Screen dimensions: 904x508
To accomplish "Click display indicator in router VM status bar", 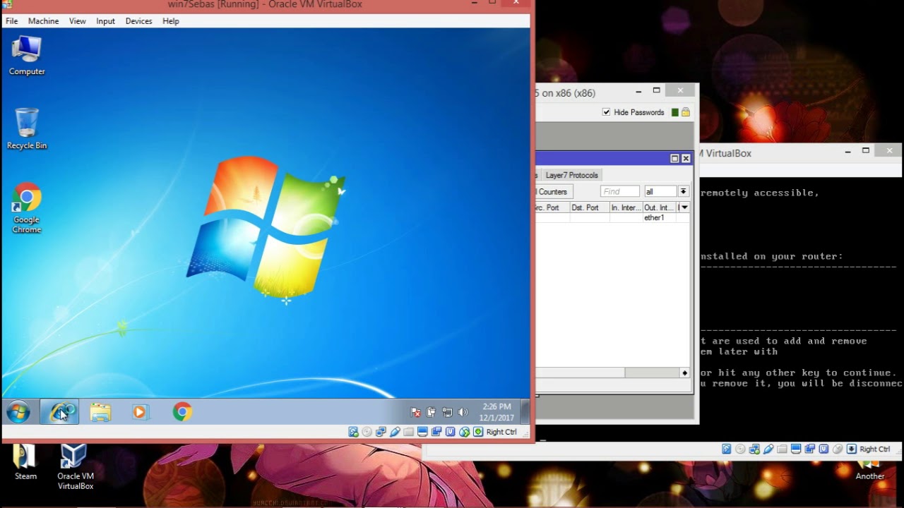I will tap(796, 449).
